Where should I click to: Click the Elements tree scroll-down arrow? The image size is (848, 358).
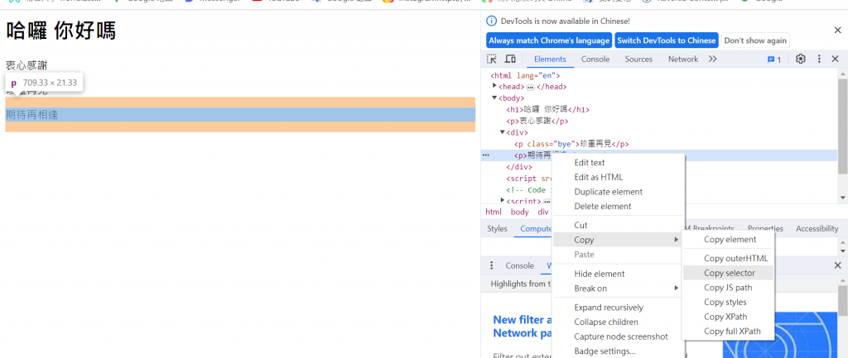point(842,199)
